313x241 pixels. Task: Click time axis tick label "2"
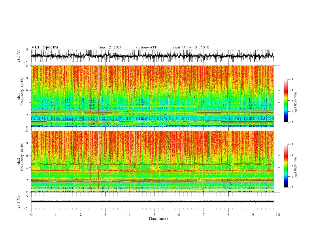point(81,215)
